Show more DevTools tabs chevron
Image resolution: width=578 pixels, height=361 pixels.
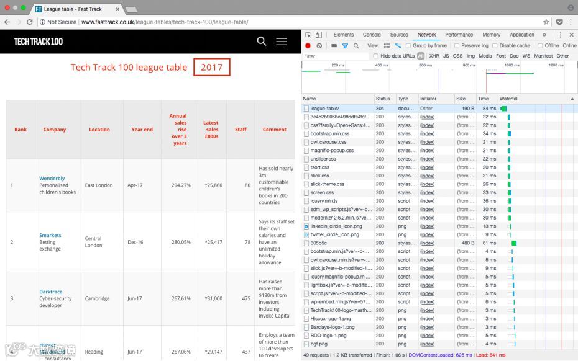click(x=544, y=35)
